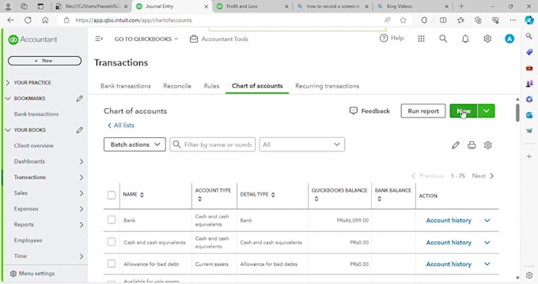Toggle the select-all checkbox in table header
The height and width of the screenshot is (284, 538).
point(112,195)
